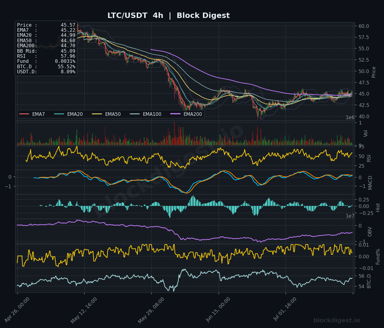Click the Jun 15, 00:00 date tick
Viewport: 384px width, 328px height.
coord(218,310)
